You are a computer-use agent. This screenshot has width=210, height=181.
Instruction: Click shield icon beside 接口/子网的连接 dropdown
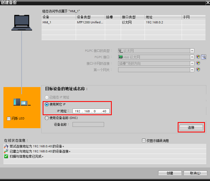[x=198, y=63]
